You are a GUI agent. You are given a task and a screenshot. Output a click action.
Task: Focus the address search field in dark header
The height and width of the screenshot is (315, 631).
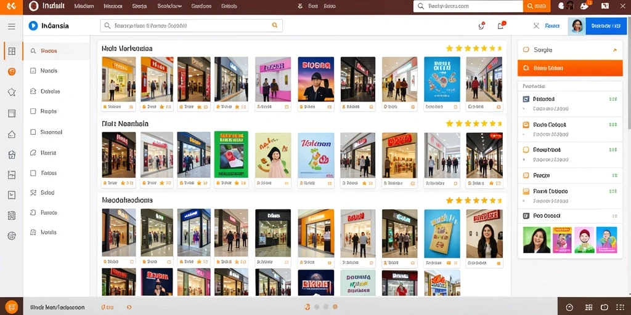coord(468,6)
